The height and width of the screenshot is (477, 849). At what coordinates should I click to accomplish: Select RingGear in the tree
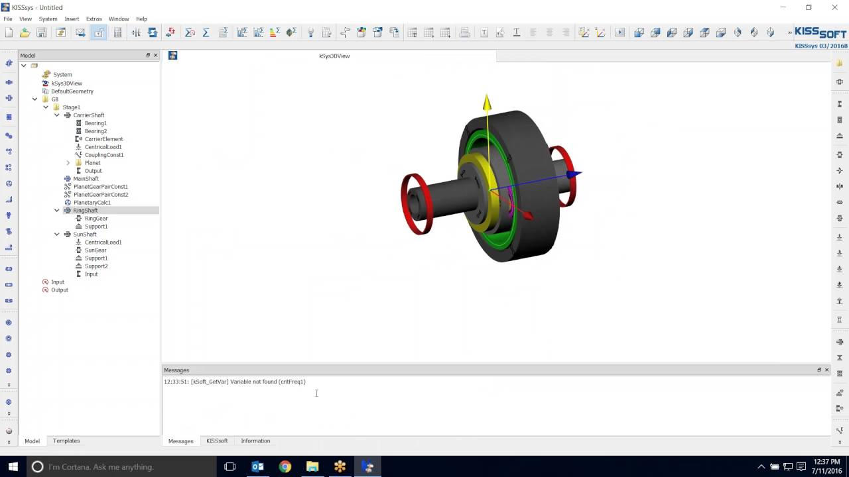click(96, 219)
